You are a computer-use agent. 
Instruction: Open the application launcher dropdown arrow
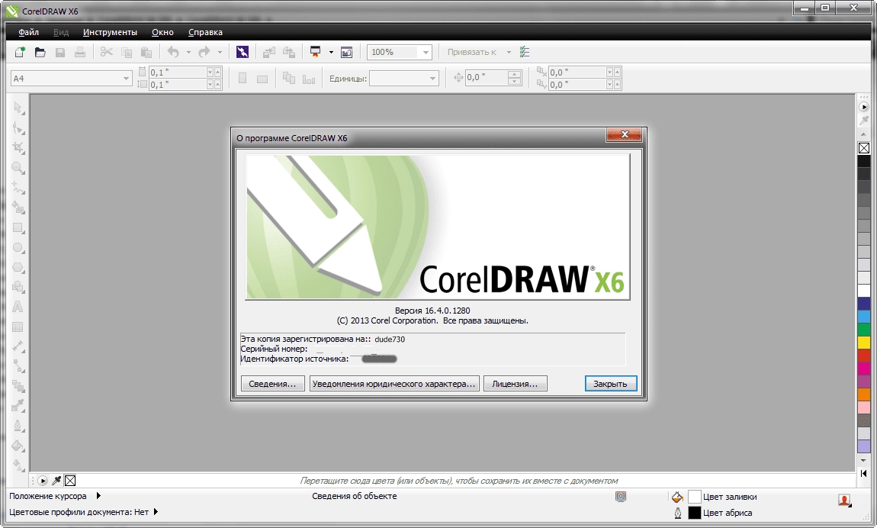pyautogui.click(x=331, y=52)
